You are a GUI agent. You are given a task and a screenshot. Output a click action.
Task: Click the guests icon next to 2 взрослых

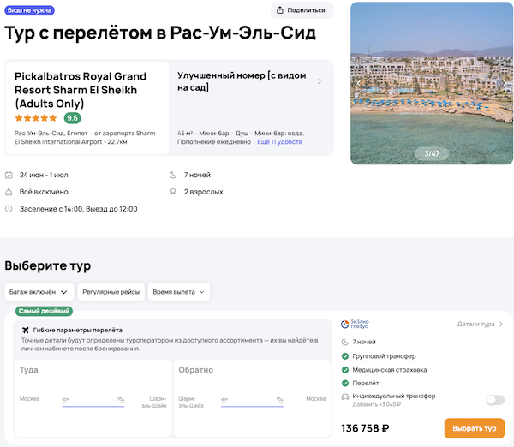click(173, 192)
